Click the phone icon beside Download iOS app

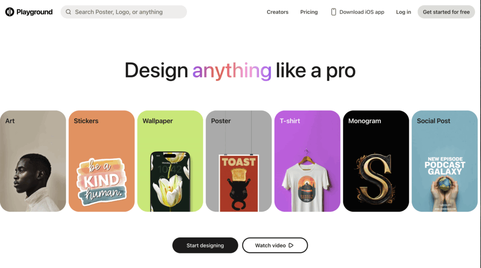(334, 12)
